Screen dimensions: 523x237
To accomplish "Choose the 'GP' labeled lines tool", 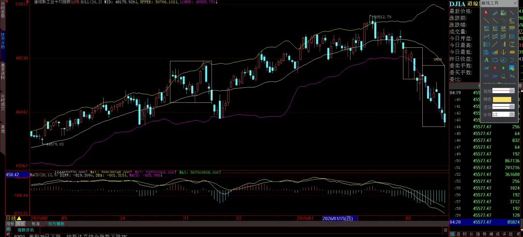I will pyautogui.click(x=503, y=28).
